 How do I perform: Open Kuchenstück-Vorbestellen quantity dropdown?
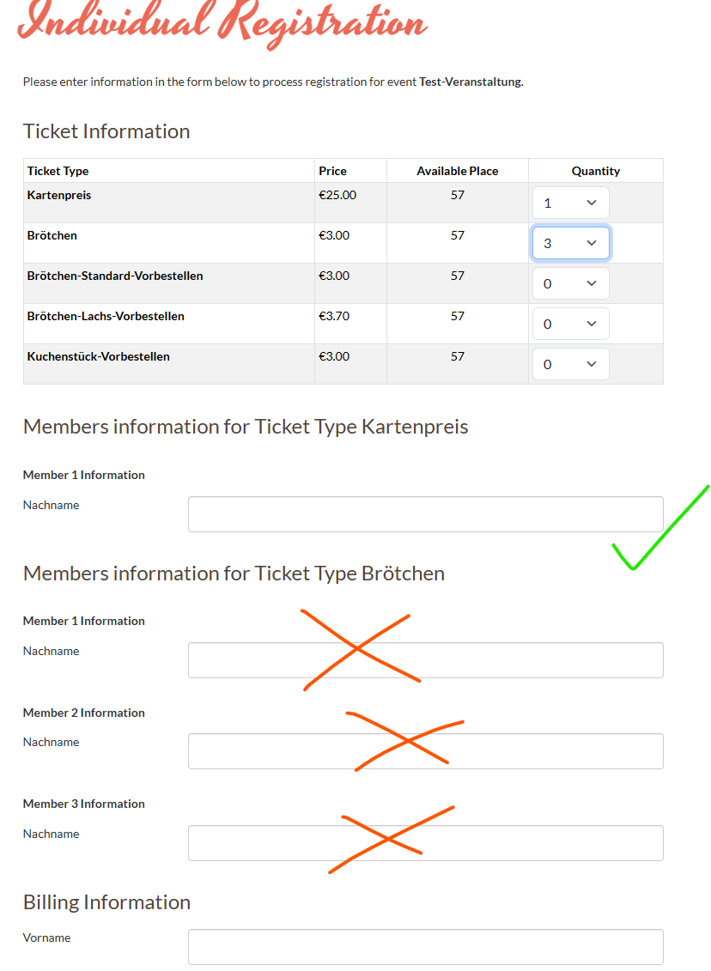pos(570,364)
